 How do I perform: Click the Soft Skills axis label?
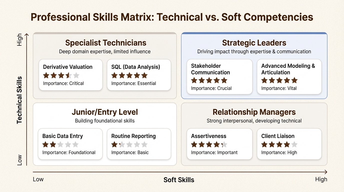click(179, 180)
